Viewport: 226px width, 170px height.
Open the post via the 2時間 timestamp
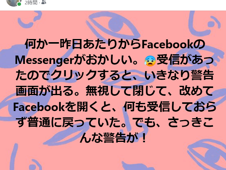pos(31,2)
